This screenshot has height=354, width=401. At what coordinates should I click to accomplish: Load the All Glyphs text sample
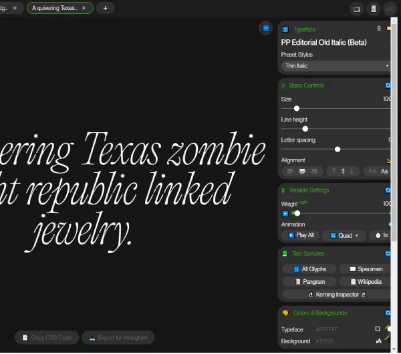click(x=309, y=269)
